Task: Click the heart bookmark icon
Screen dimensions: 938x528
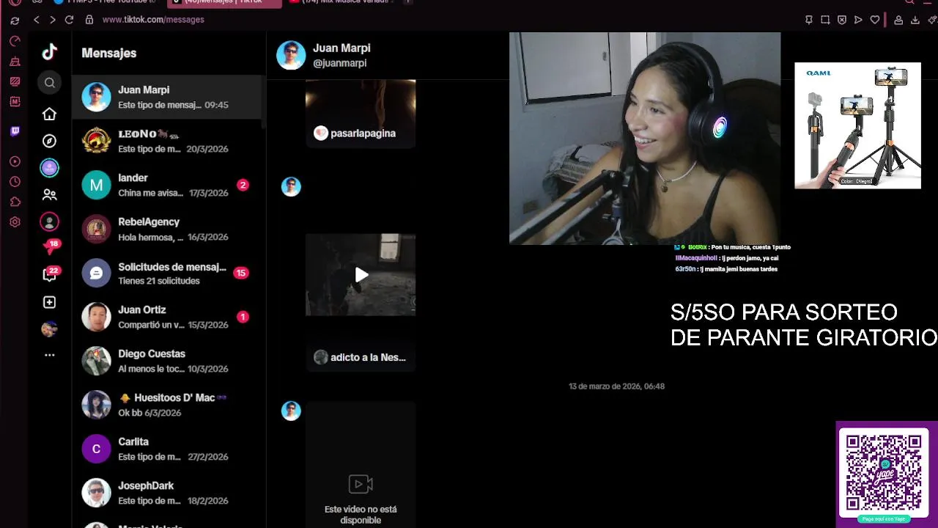Action: coord(874,20)
